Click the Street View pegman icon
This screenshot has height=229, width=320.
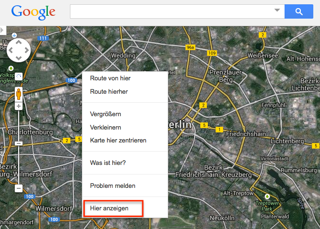point(19,93)
